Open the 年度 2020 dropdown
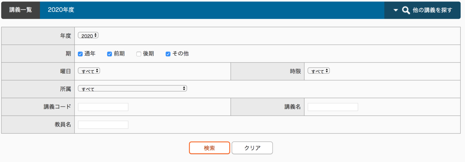The image size is (465, 162). [x=88, y=36]
